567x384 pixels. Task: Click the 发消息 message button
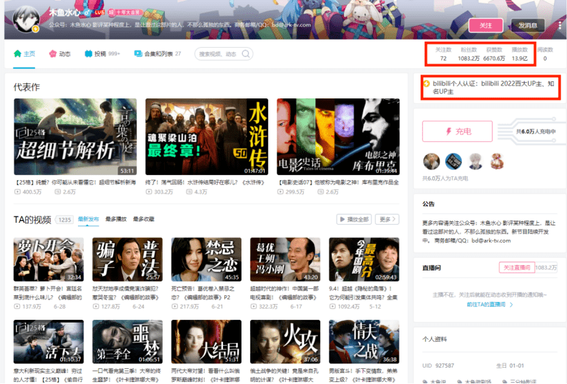click(x=527, y=25)
